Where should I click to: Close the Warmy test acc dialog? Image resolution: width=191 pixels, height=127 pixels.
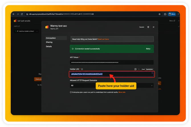[153, 27]
